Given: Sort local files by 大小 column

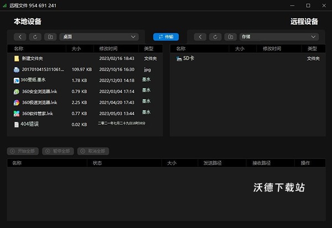Looking at the screenshot, I should point(76,49).
